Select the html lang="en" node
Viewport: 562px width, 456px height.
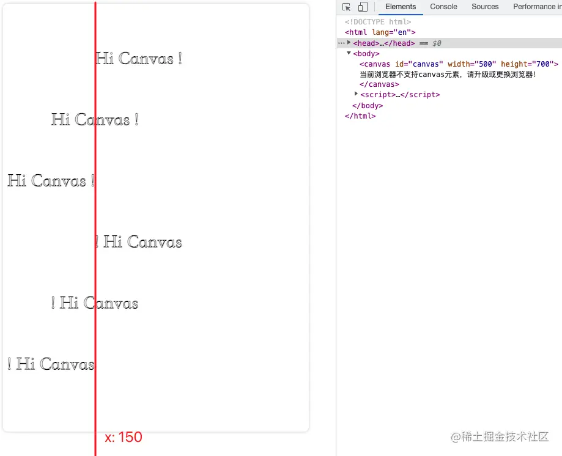coord(379,32)
